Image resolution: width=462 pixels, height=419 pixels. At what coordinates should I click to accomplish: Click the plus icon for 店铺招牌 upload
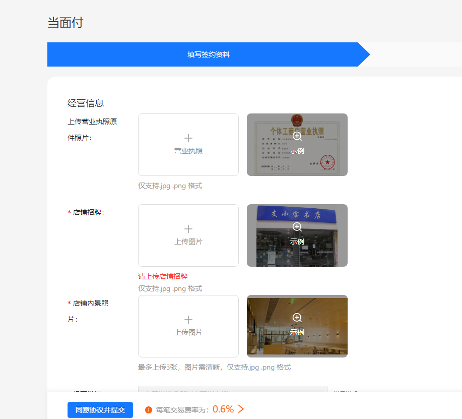click(188, 229)
